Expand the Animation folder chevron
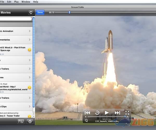Viewport: 156px width, 130px height. click(29, 31)
